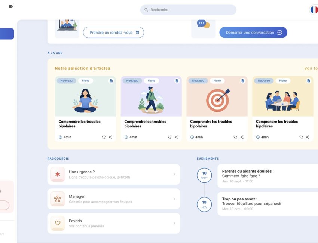318x243 pixels.
Task: Expand the Manager shortcut chevron
Action: (x=174, y=199)
